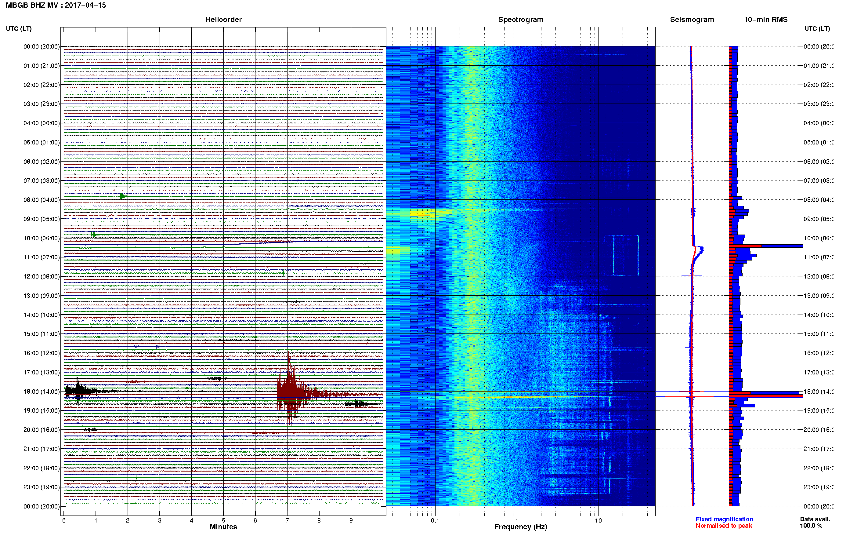Click the tallest RMS bar after 10:00

click(x=765, y=246)
